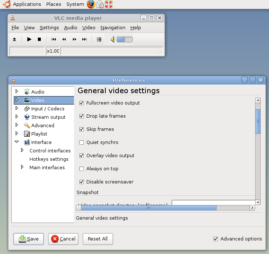Click the Playlist category icon

point(27,134)
